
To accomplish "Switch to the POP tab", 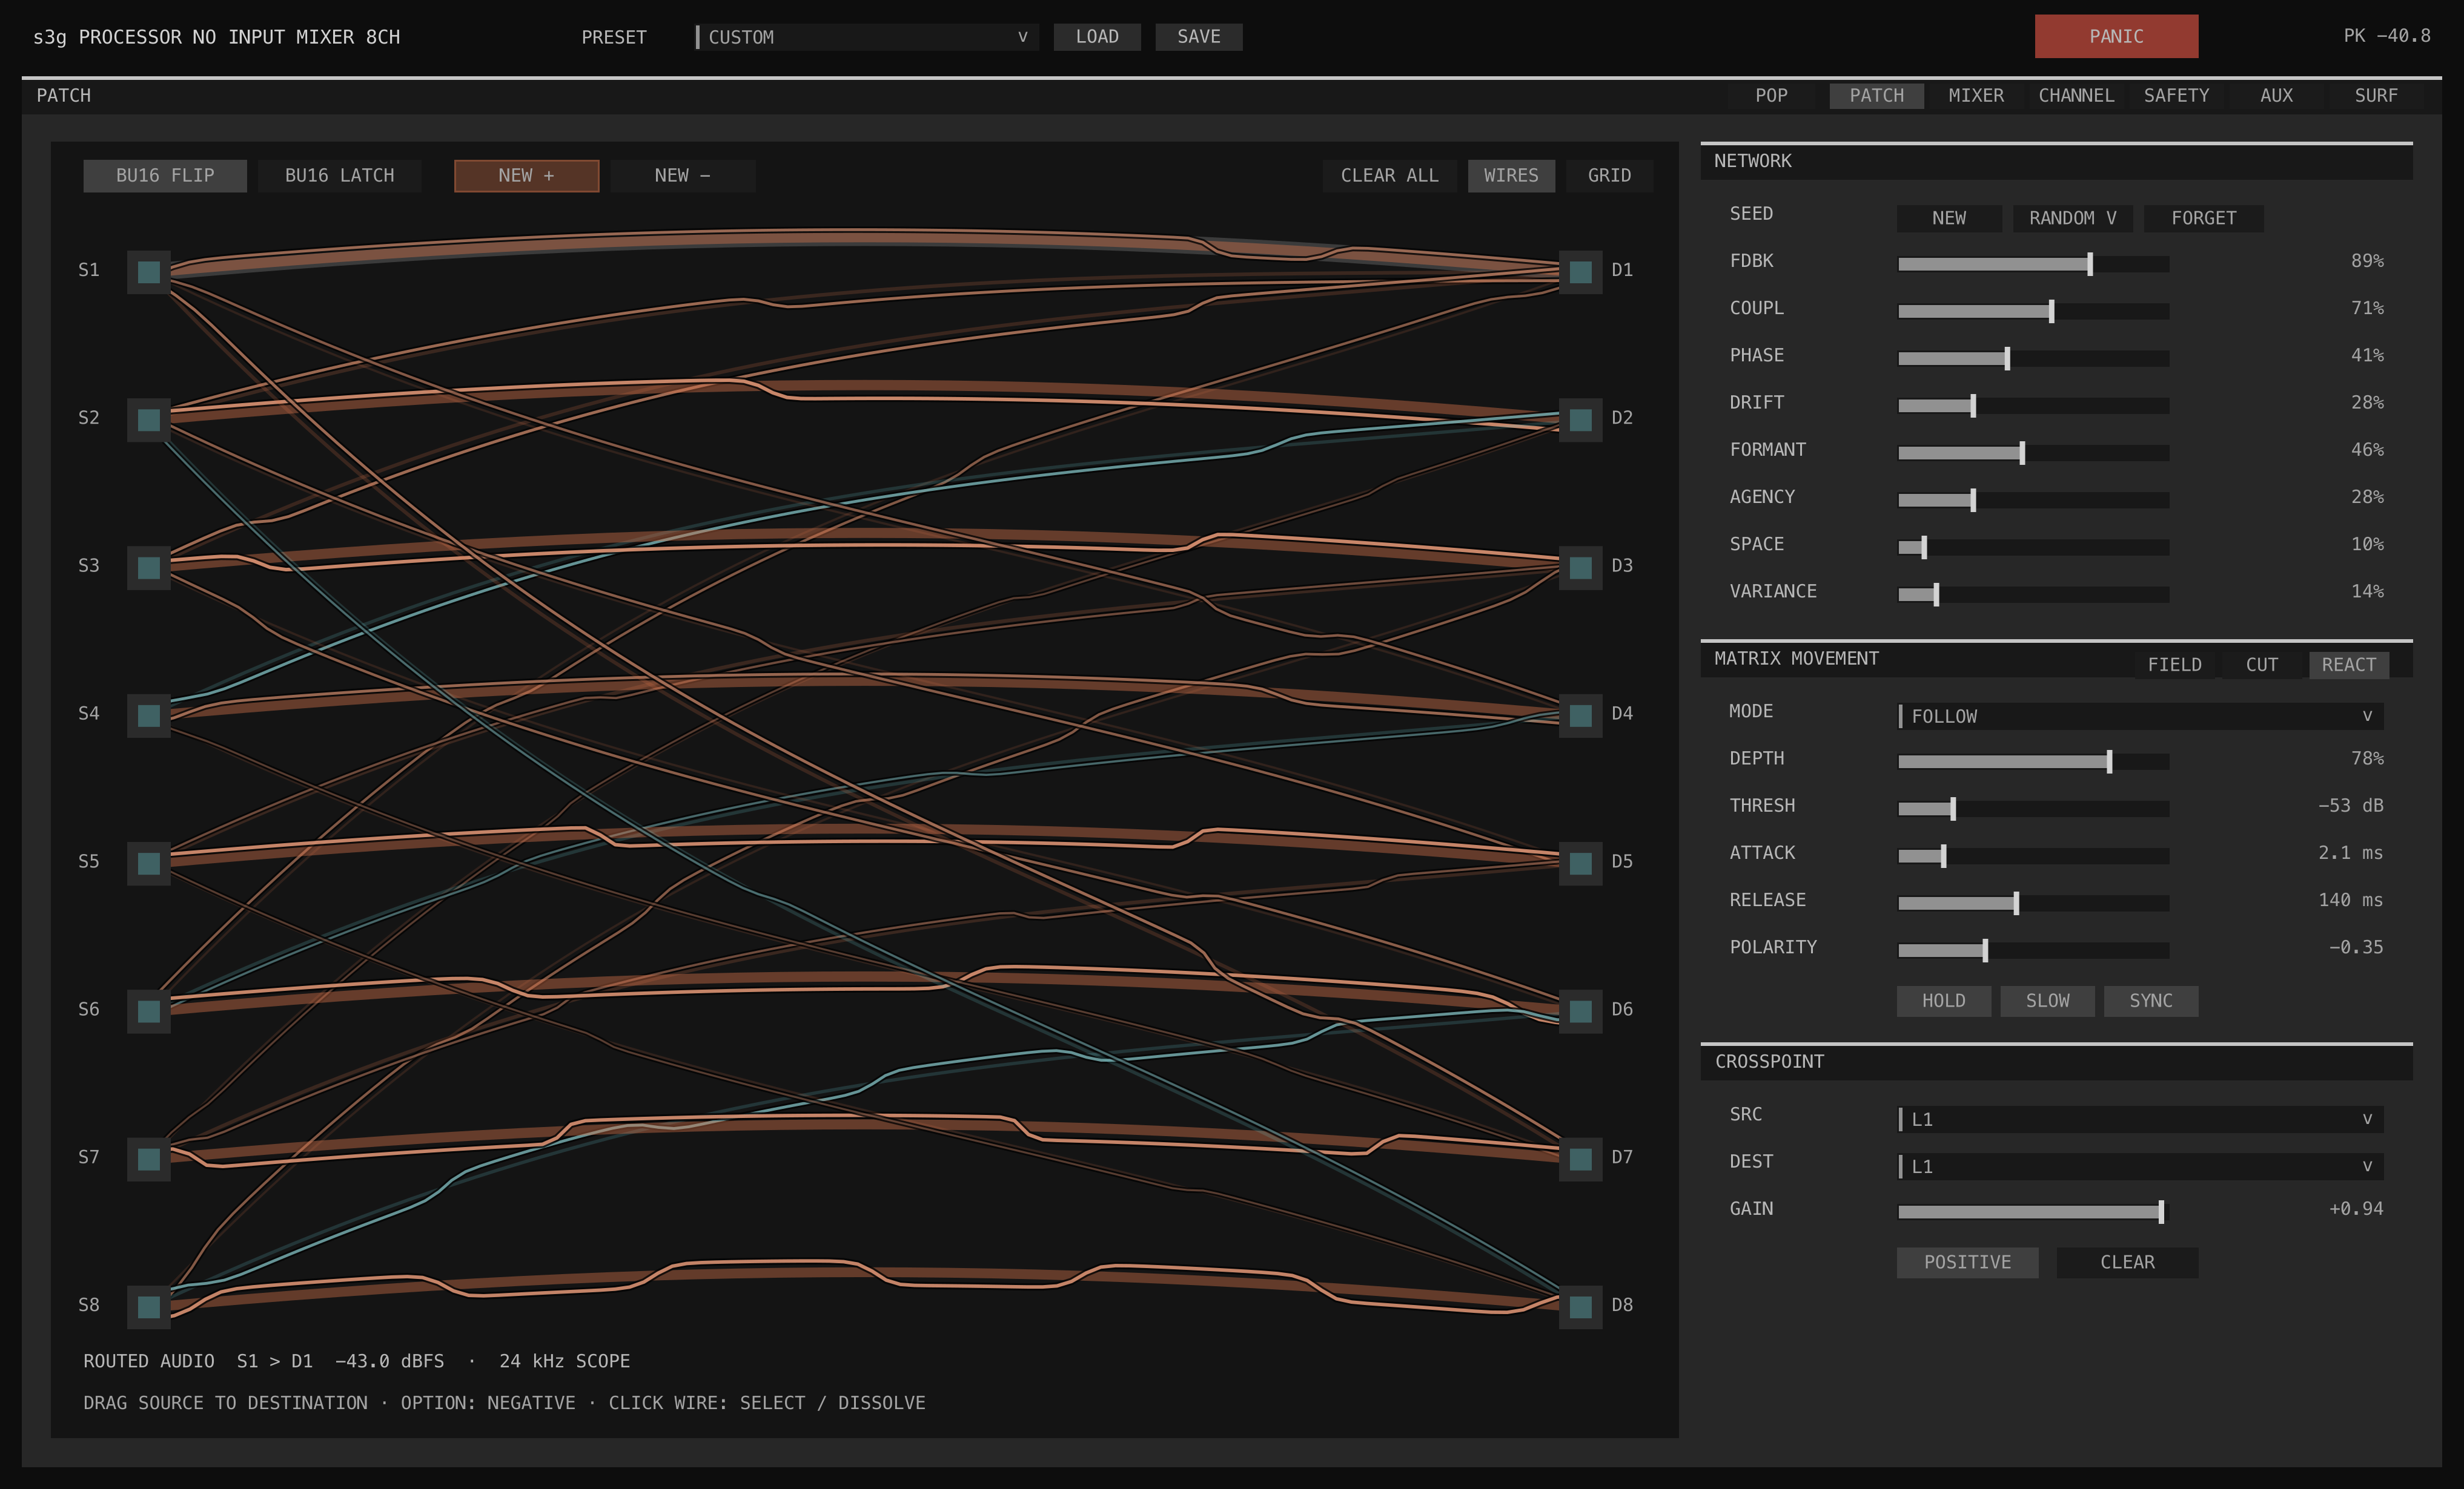I will [x=1771, y=96].
